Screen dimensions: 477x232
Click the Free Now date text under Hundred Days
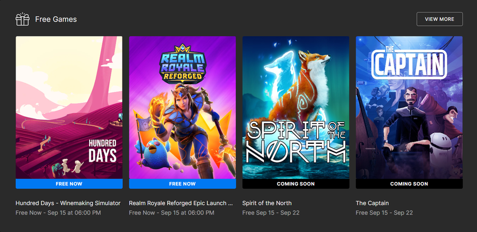(58, 213)
